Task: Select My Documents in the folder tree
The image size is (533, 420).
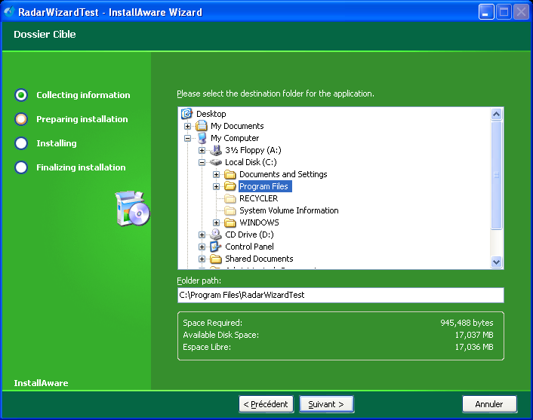Action: point(237,126)
